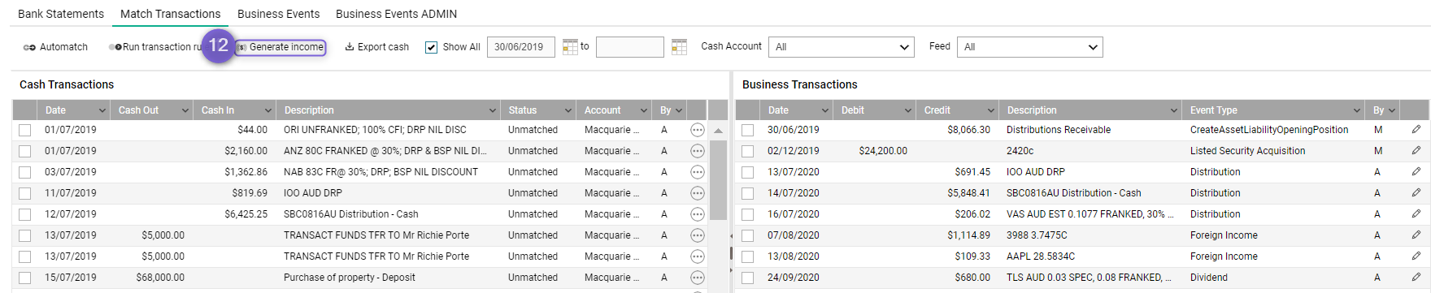
Task: Open more options for cash IOO AUD DRP row
Action: tap(697, 193)
